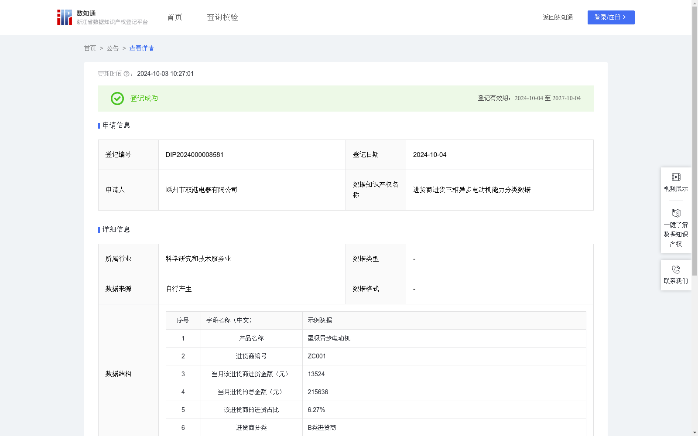Select sample value B类进货商
This screenshot has height=436, width=698.
click(x=322, y=428)
